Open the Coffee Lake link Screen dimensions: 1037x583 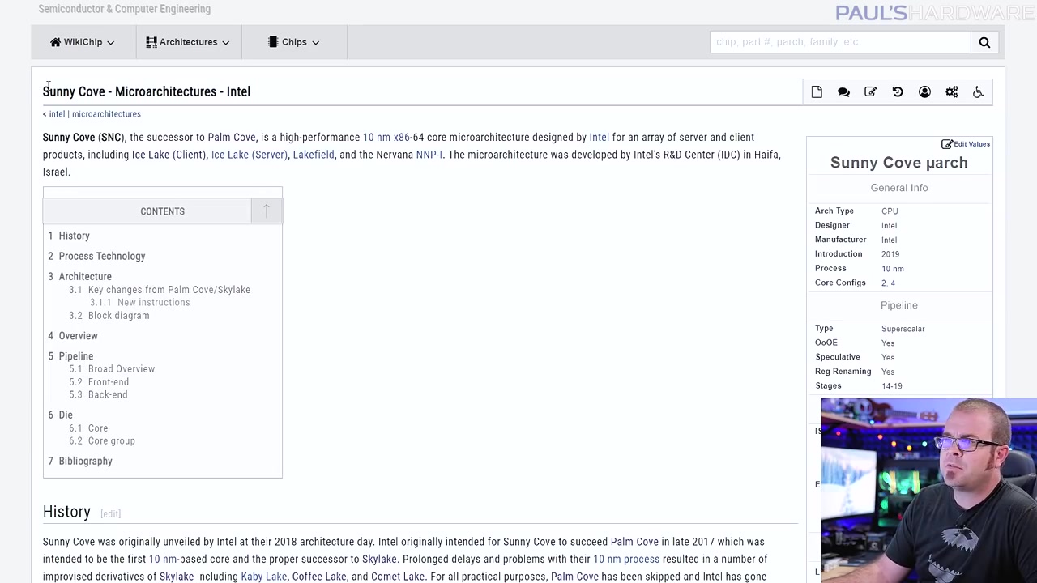coord(319,577)
